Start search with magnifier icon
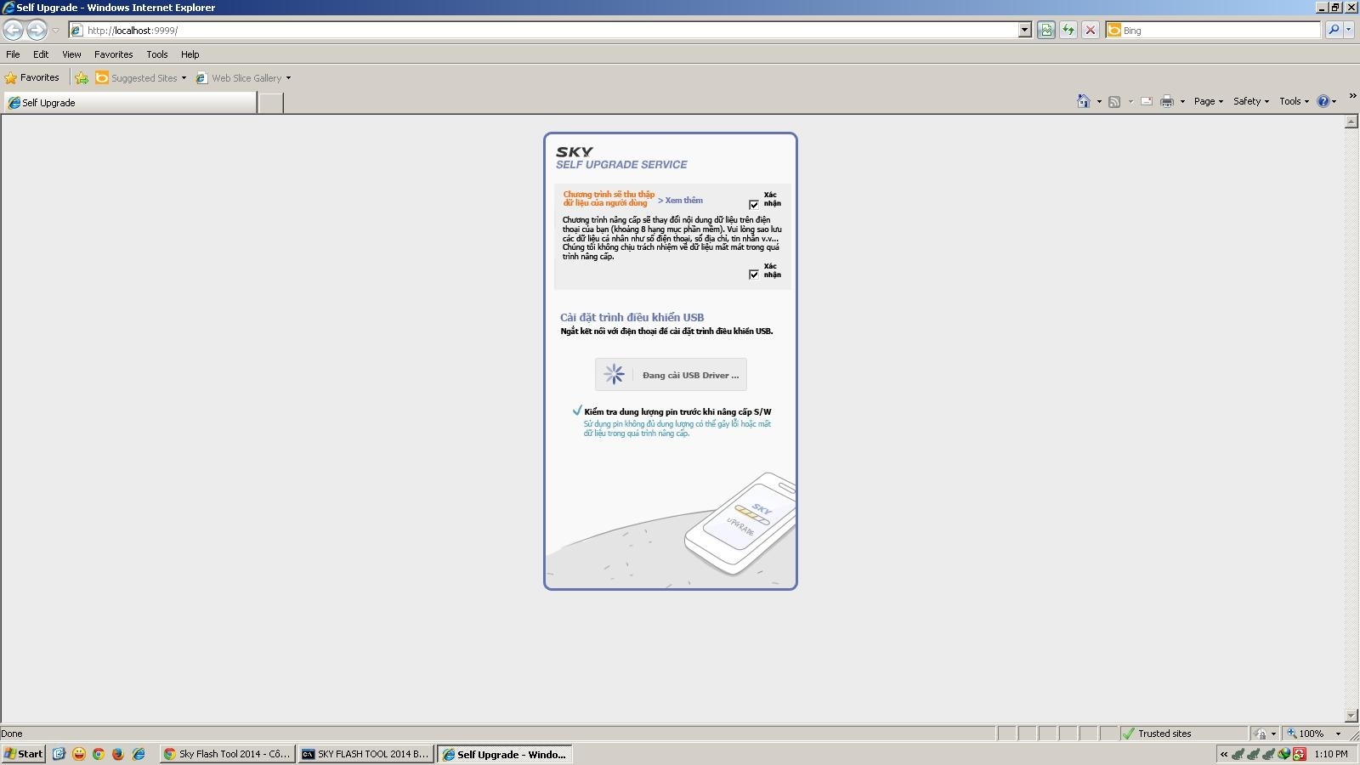Viewport: 1360px width, 765px height. point(1334,31)
